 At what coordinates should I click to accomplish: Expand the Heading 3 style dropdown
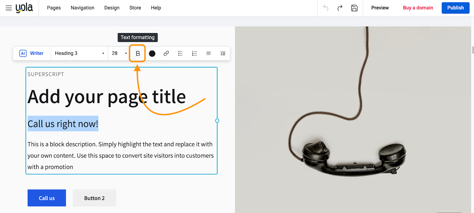pyautogui.click(x=79, y=54)
